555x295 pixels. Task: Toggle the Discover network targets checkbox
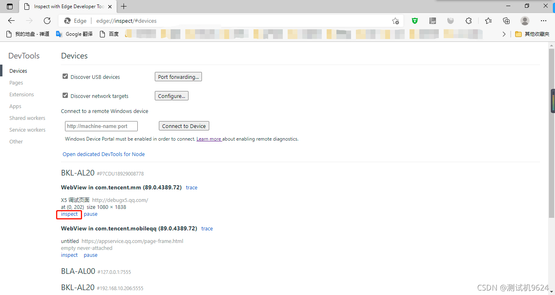(x=65, y=95)
